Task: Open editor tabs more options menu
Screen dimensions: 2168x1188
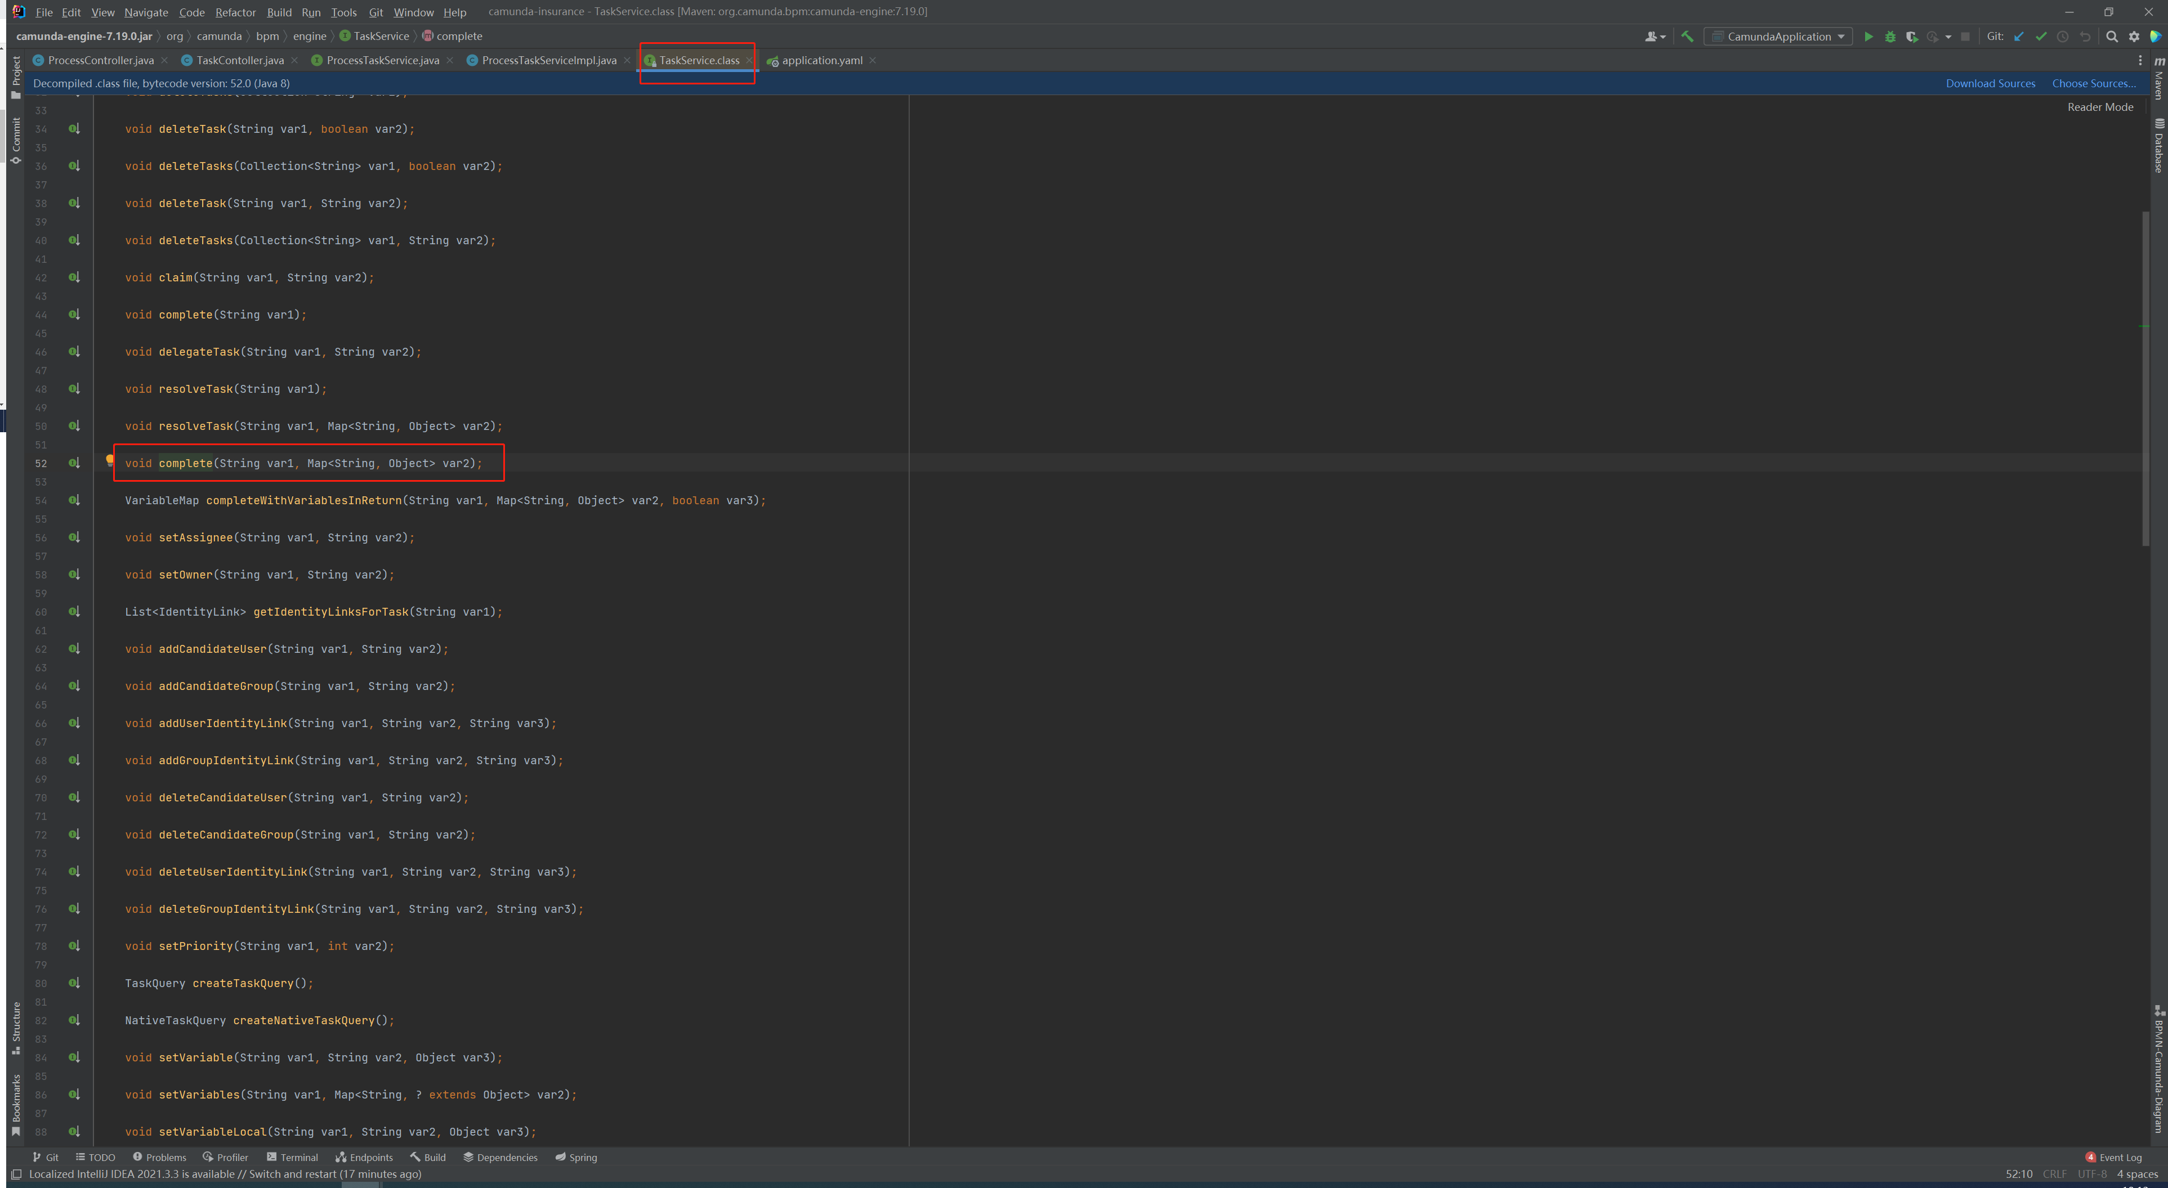Action: tap(2140, 60)
